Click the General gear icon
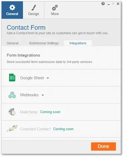The width and height of the screenshot is (124, 157). coord(12,7)
